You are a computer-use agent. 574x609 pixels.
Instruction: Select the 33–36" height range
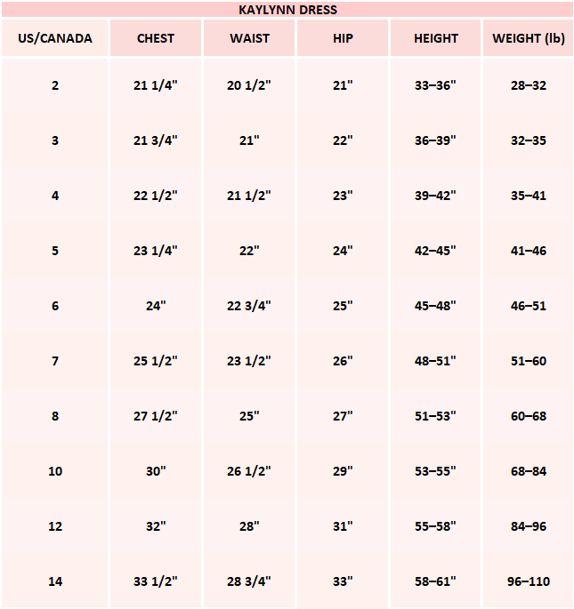click(436, 85)
